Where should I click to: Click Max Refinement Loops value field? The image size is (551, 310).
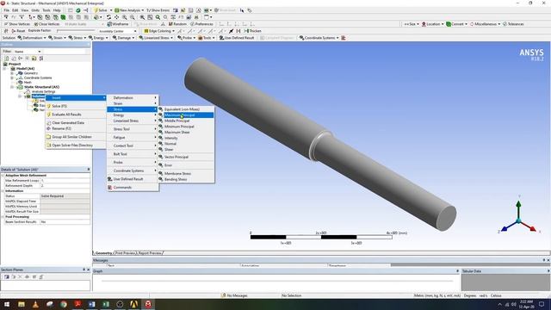click(x=65, y=180)
